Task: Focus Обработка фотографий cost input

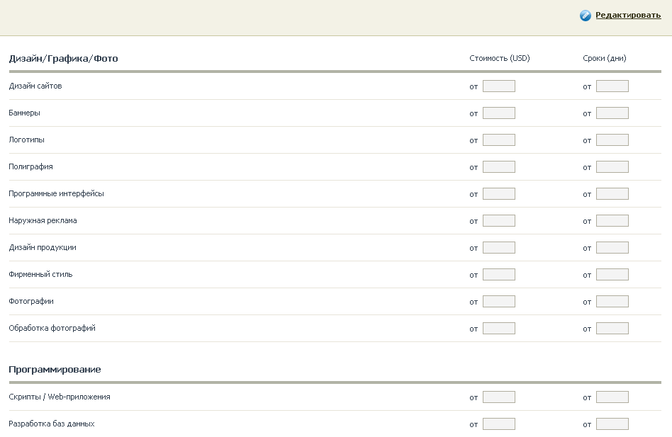Action: coord(499,329)
